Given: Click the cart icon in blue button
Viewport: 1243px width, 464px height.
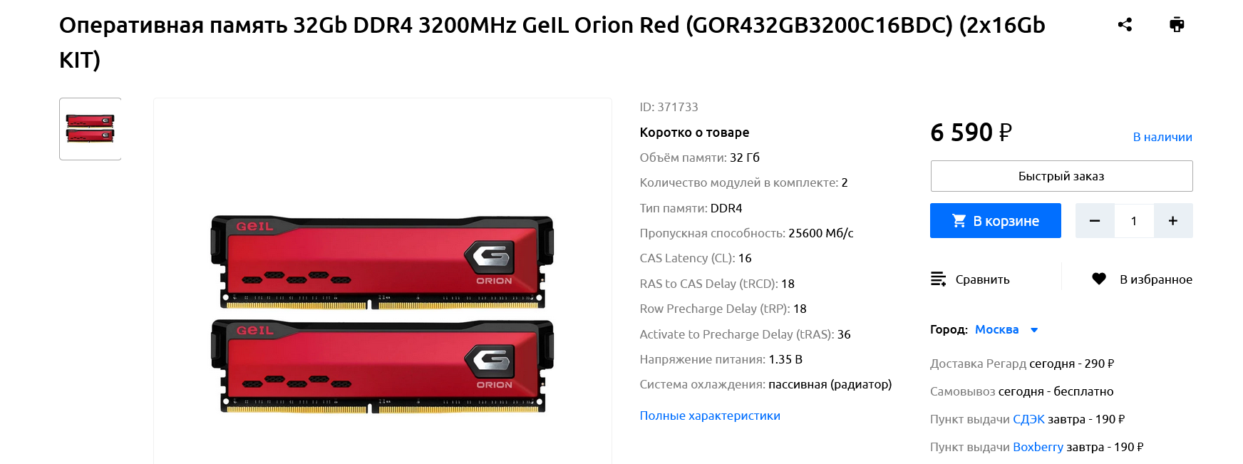Looking at the screenshot, I should 959,221.
